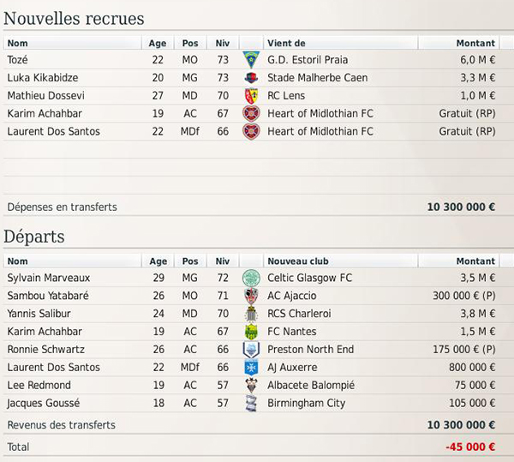Sort departures by Nouveau club header
514x462 pixels.
(x=341, y=261)
